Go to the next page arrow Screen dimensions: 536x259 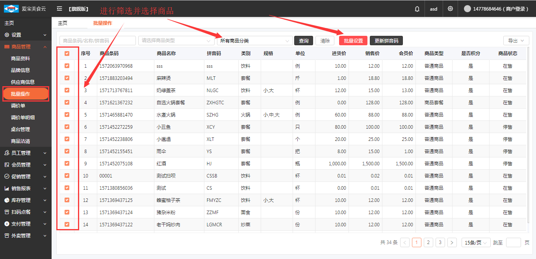point(452,242)
